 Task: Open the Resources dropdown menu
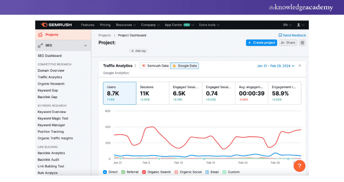tap(126, 25)
